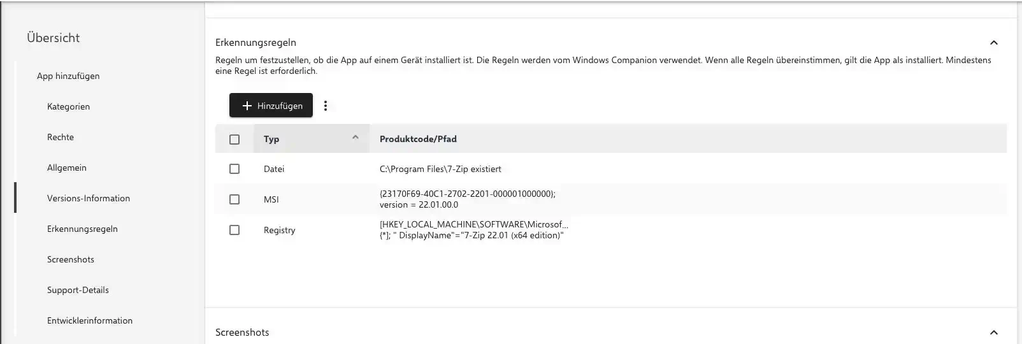Image resolution: width=1022 pixels, height=344 pixels.
Task: Select the Registry rule checkbox
Action: tap(234, 230)
